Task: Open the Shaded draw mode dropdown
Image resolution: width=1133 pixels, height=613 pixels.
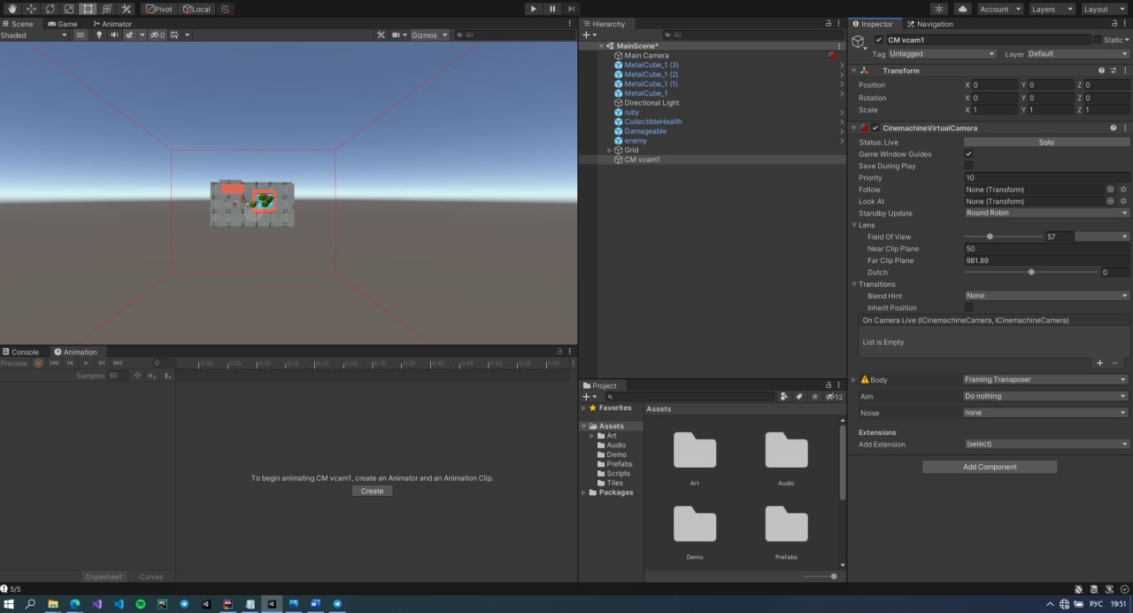Action: (x=34, y=35)
